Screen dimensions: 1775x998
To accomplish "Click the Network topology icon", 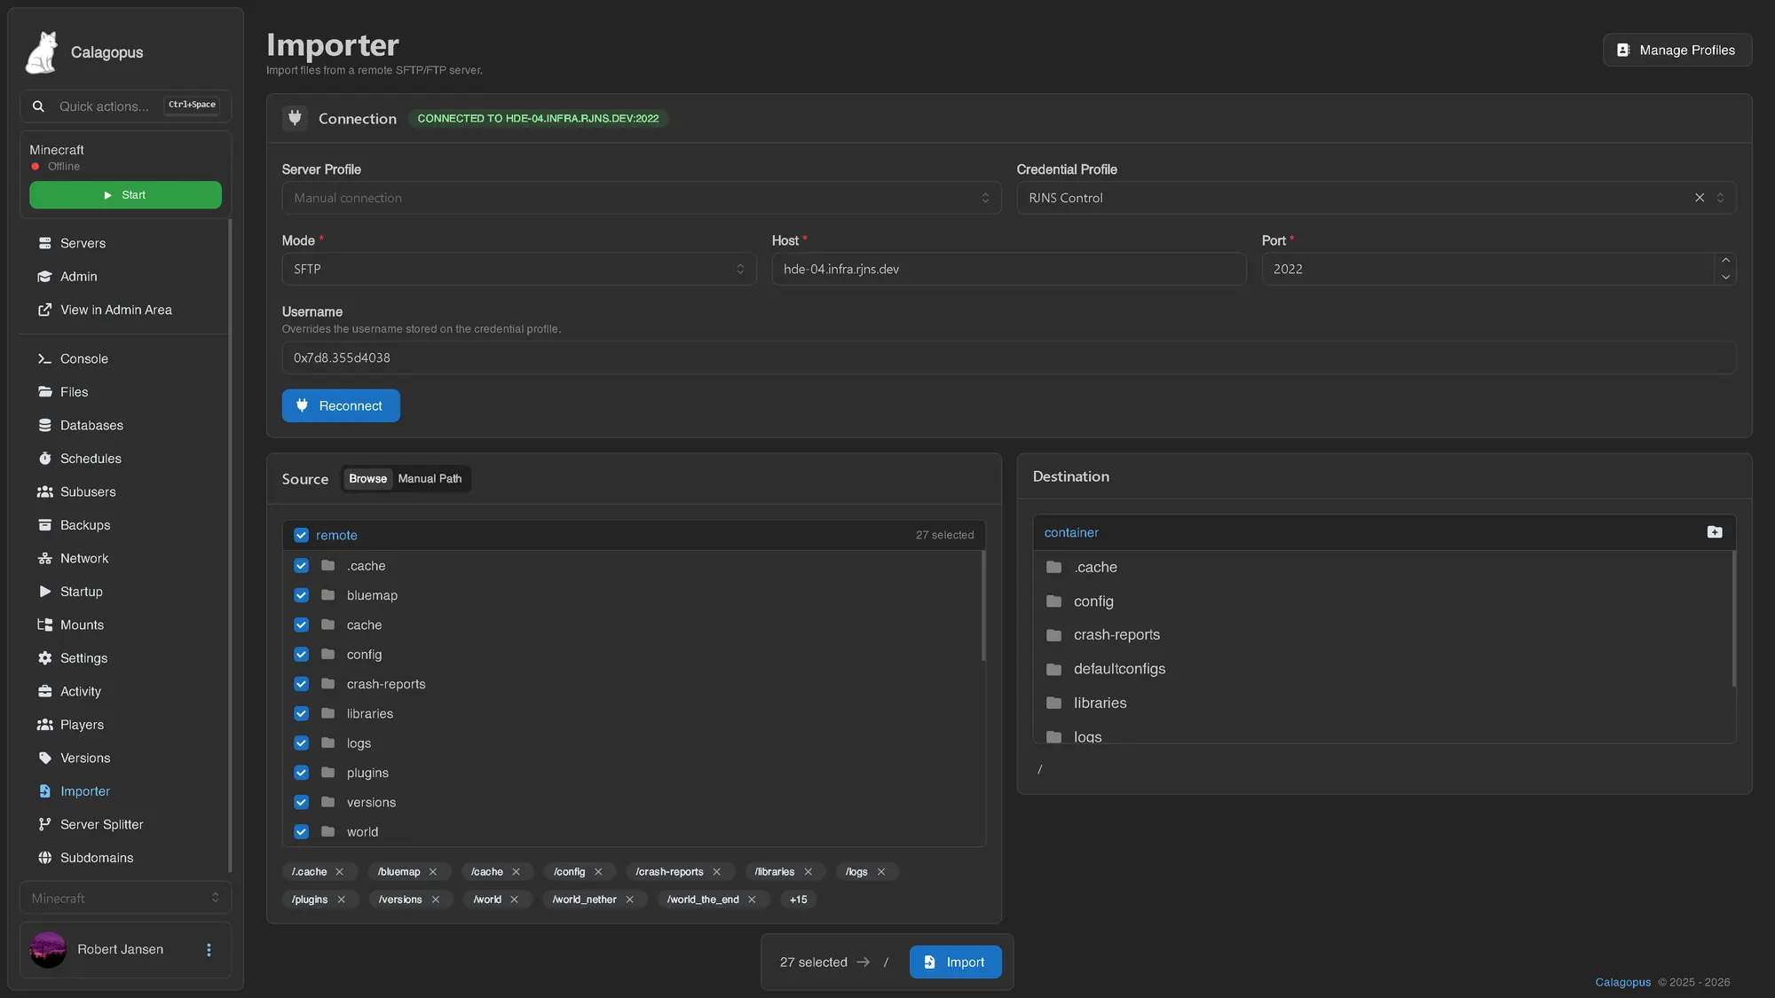I will [x=44, y=558].
